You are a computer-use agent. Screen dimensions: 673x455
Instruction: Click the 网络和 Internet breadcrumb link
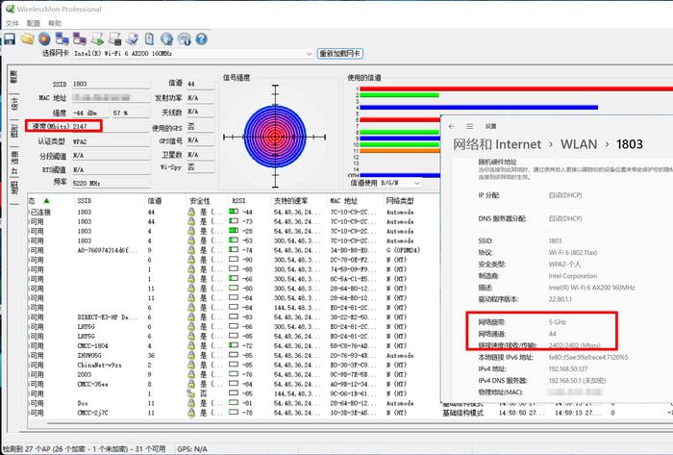tap(497, 144)
